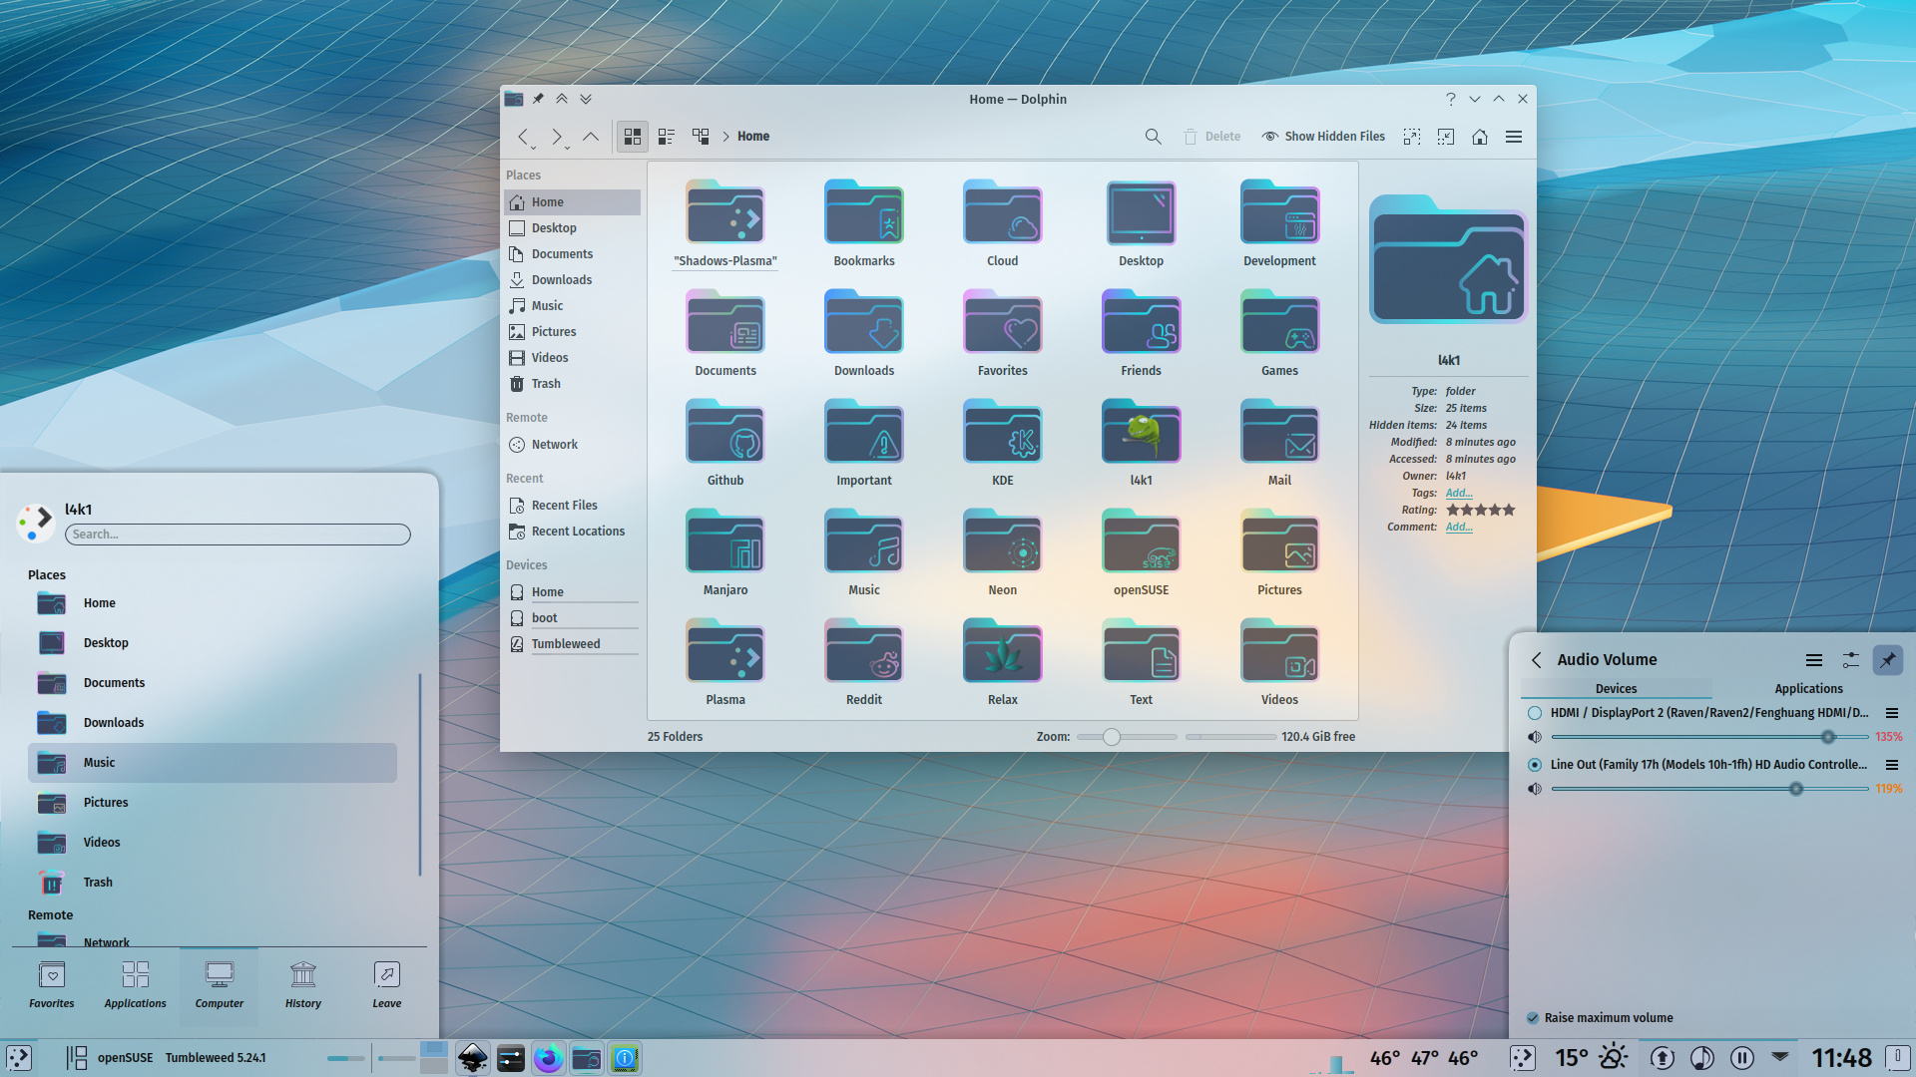Select Line Out as default output device
The height and width of the screenshot is (1077, 1916).
point(1535,765)
